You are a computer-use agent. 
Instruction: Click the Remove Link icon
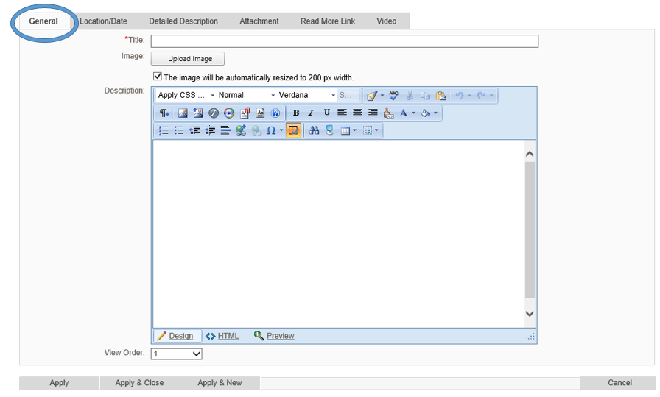pyautogui.click(x=256, y=130)
